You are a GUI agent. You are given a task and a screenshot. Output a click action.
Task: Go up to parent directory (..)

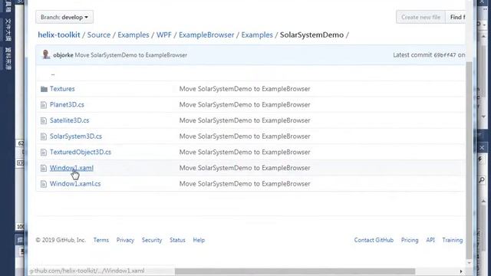[x=53, y=74]
